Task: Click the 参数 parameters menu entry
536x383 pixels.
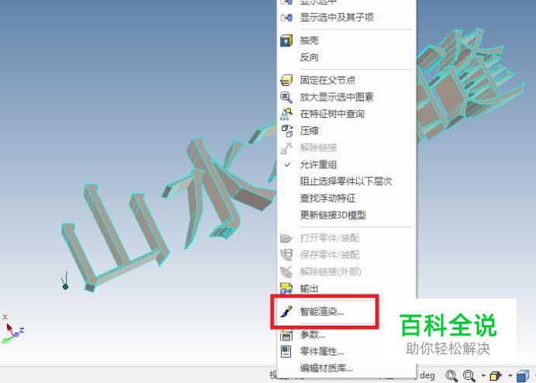Action: (313, 334)
